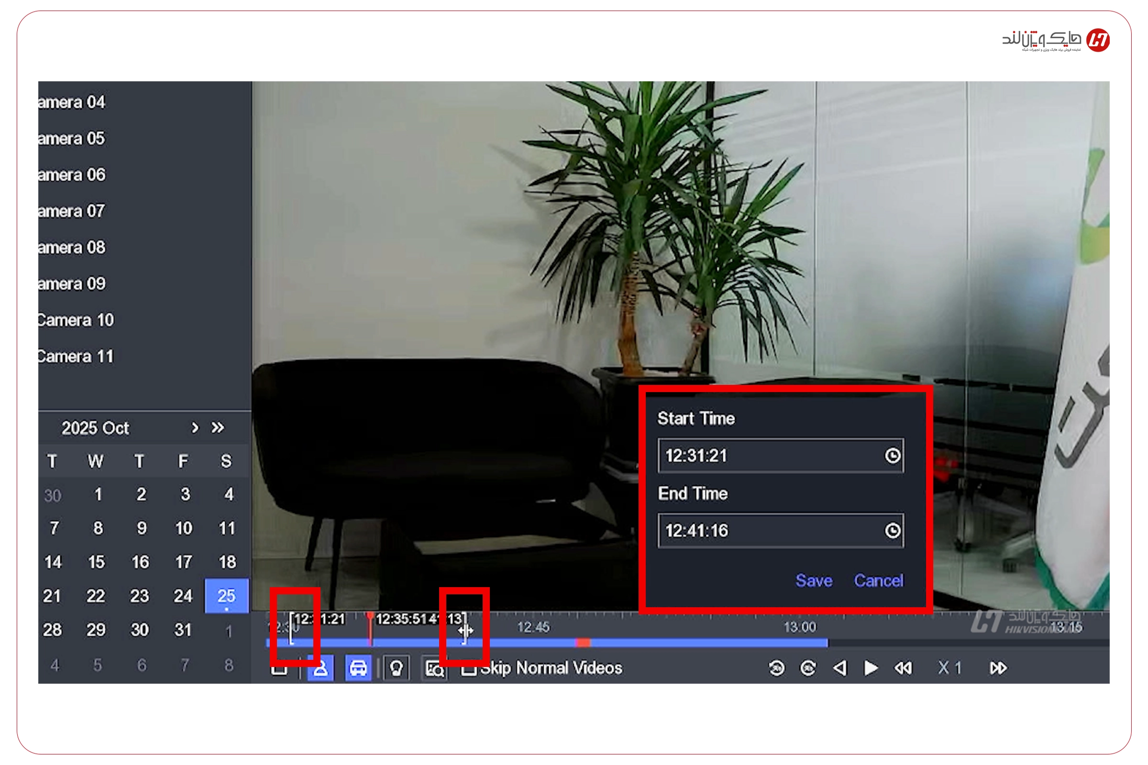1148x765 pixels.
Task: Jump to next year with double chevron
Action: tap(218, 428)
